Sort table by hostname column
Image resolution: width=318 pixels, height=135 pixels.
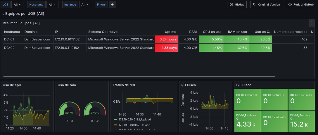(x=12, y=32)
